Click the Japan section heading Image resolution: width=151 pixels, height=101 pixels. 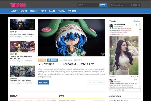62,96
